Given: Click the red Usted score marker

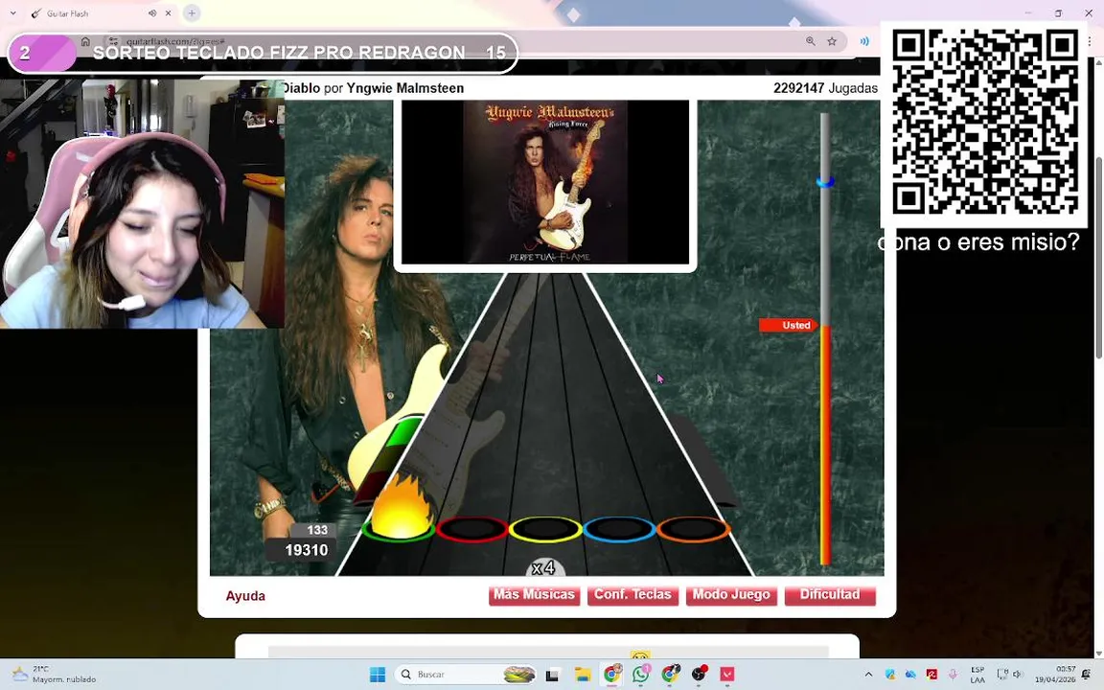Looking at the screenshot, I should tap(789, 325).
